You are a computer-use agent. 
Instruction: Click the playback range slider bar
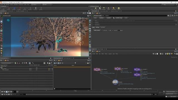pos(88,94)
